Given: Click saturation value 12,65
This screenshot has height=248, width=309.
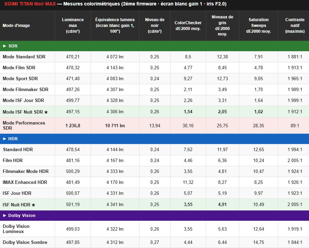Looking at the screenshot, I should coord(258,150).
